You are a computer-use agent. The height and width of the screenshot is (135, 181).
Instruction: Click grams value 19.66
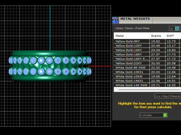coord(155,76)
